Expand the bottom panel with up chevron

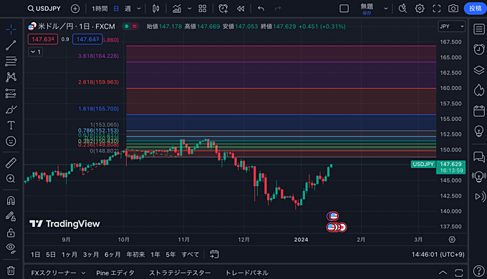pyautogui.click(x=443, y=273)
